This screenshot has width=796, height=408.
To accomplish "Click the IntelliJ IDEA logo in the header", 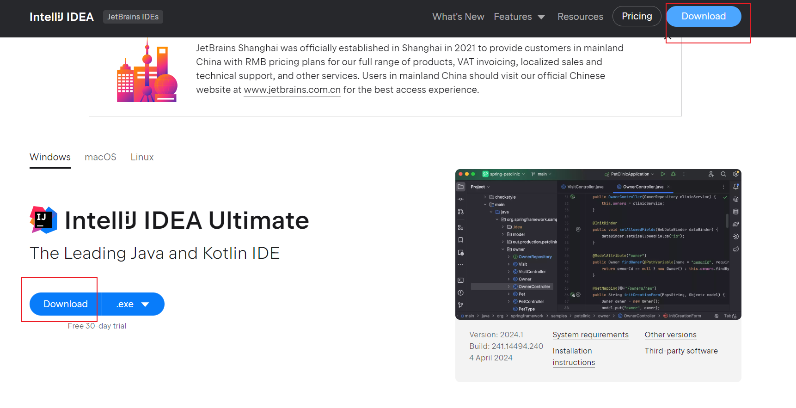I will coord(61,17).
